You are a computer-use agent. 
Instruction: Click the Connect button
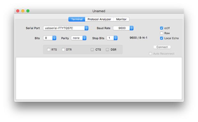coord(162,47)
